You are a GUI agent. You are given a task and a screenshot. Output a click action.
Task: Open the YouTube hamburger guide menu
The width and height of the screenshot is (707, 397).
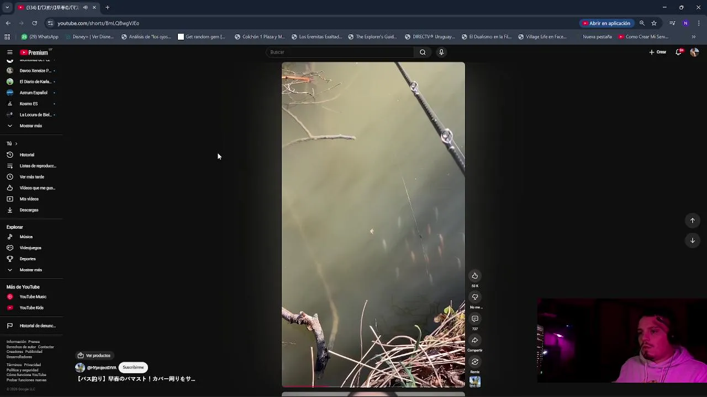9,52
